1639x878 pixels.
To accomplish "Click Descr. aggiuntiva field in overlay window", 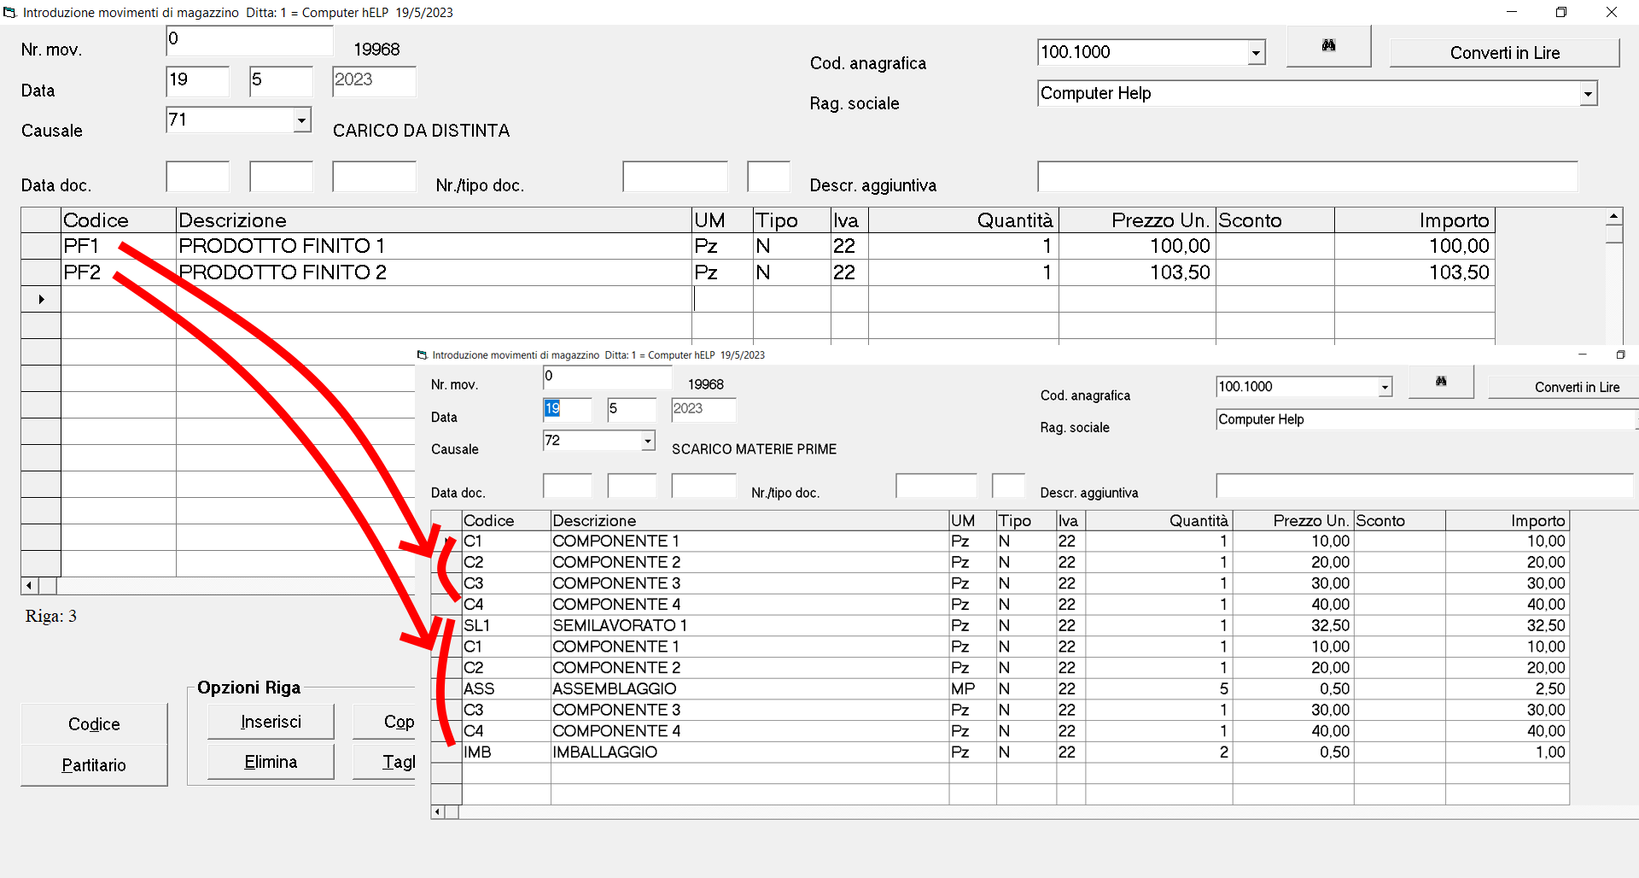I will coord(1424,485).
